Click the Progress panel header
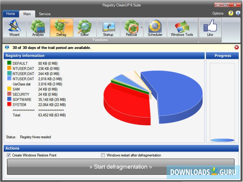 tap(222, 56)
